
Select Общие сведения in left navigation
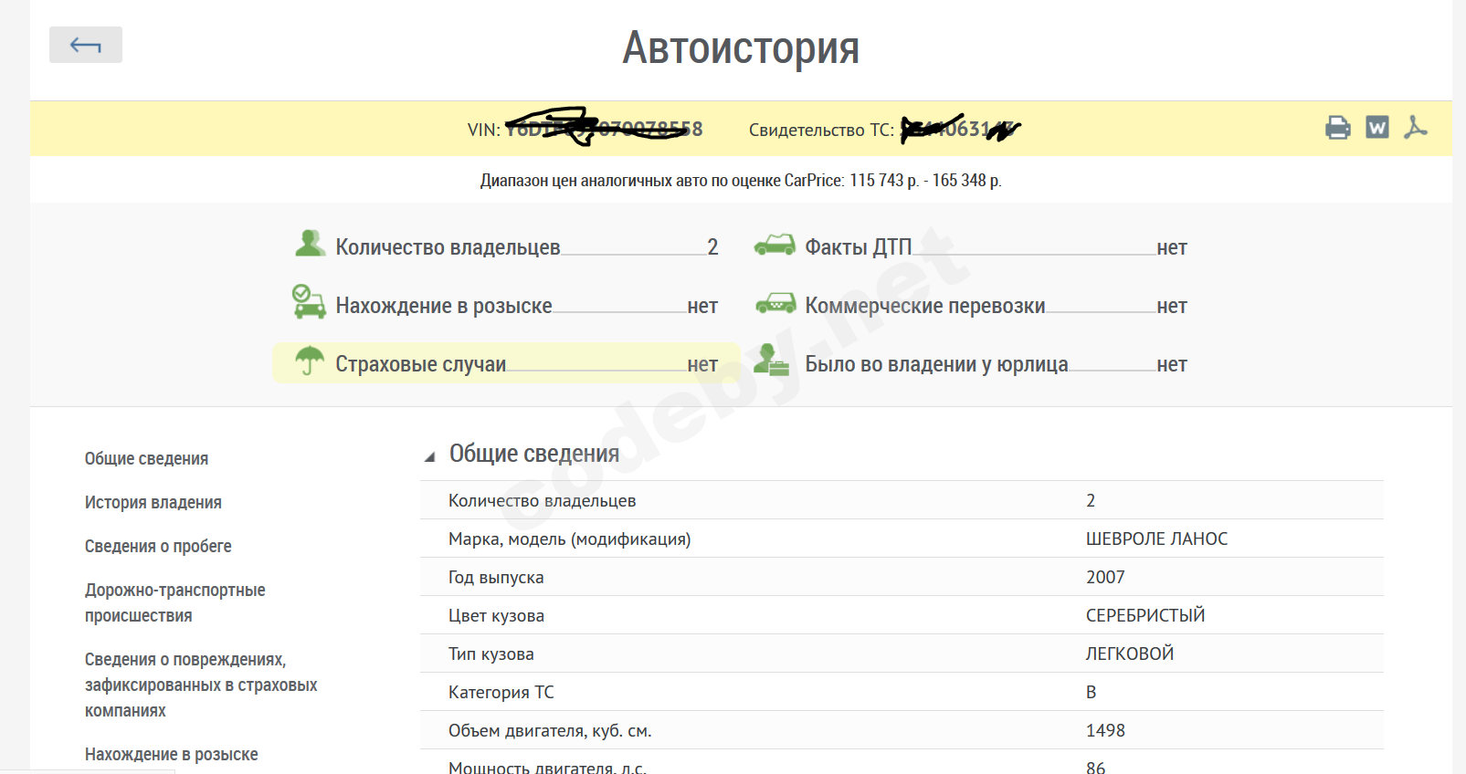click(x=146, y=459)
